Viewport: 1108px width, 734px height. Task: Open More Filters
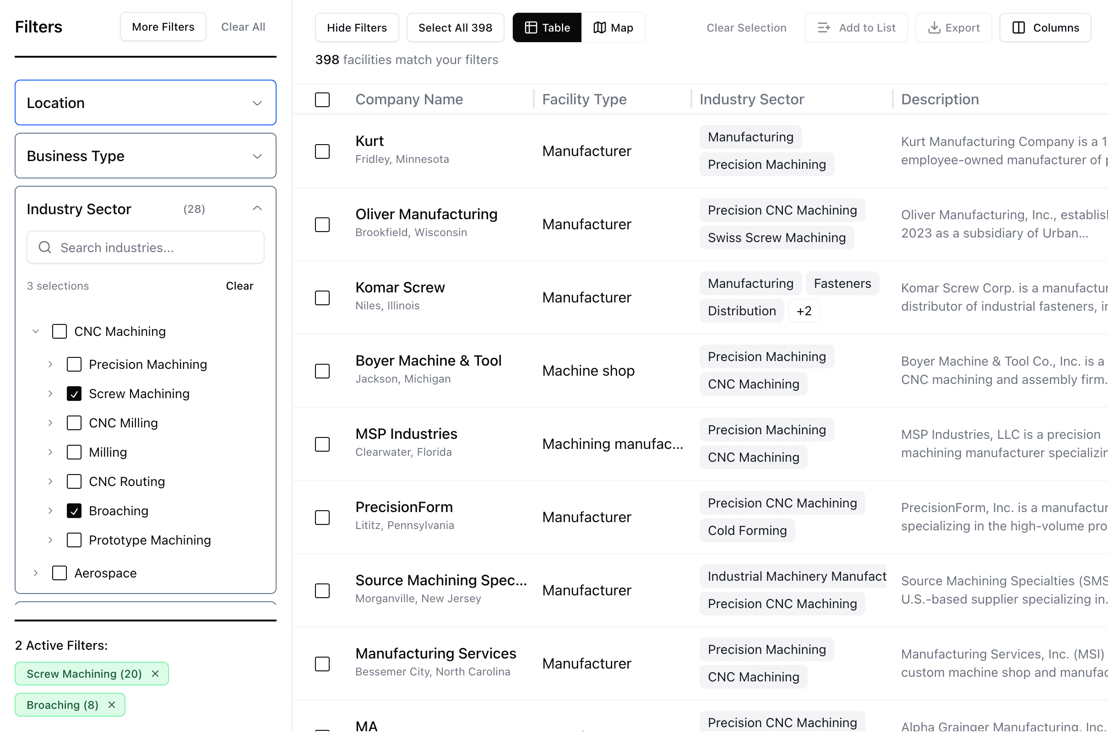tap(163, 27)
